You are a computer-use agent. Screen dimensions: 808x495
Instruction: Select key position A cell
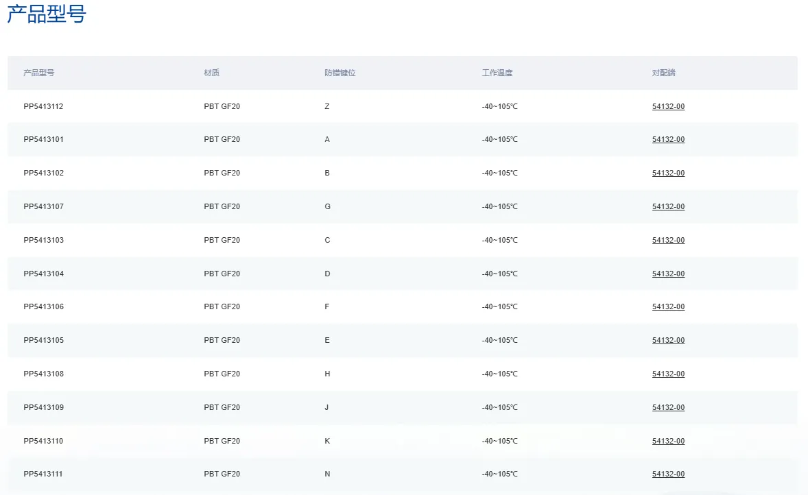pos(326,140)
